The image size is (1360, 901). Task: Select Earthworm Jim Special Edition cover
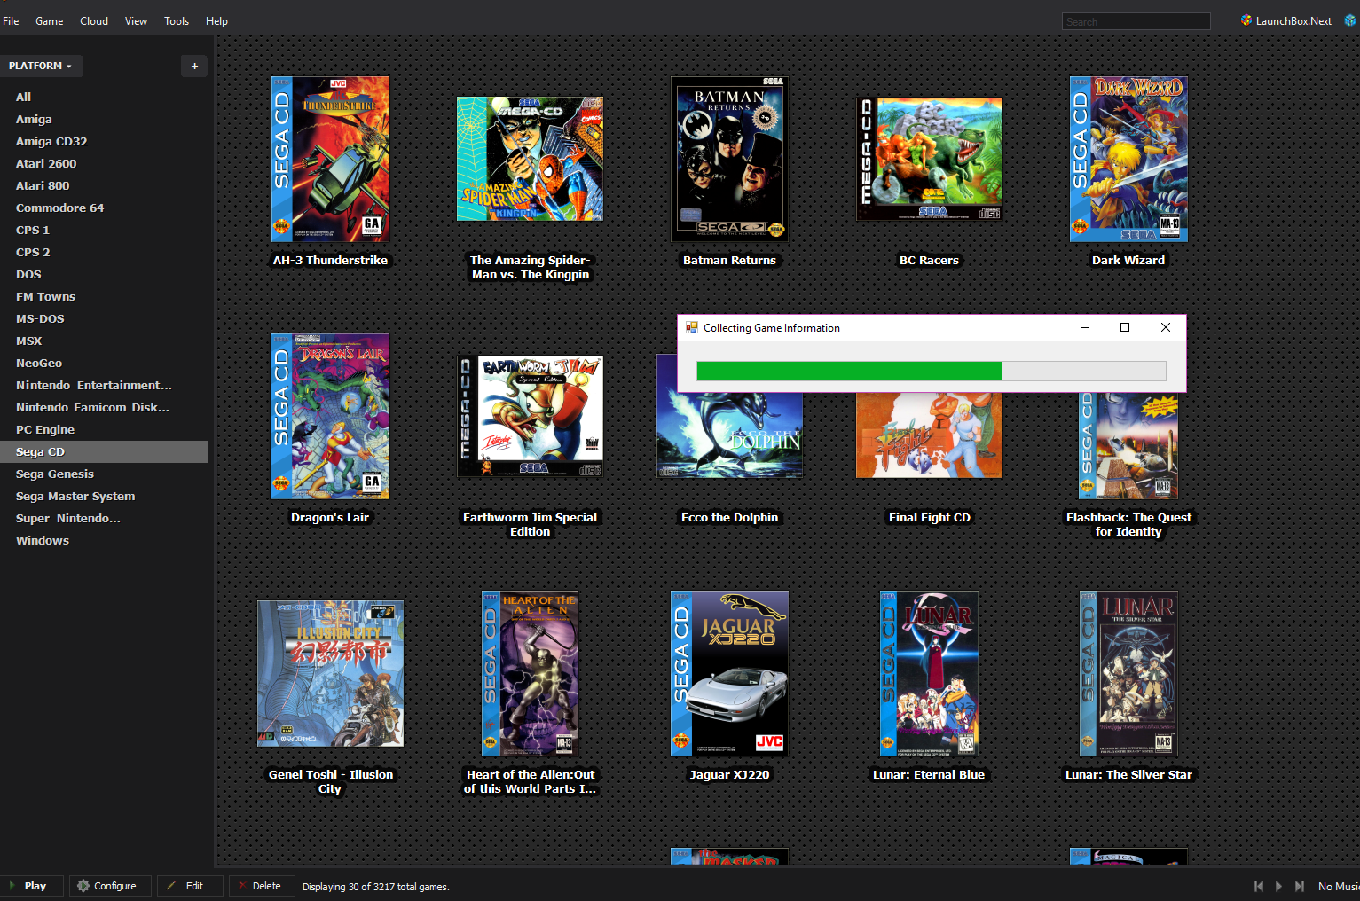[x=530, y=416]
